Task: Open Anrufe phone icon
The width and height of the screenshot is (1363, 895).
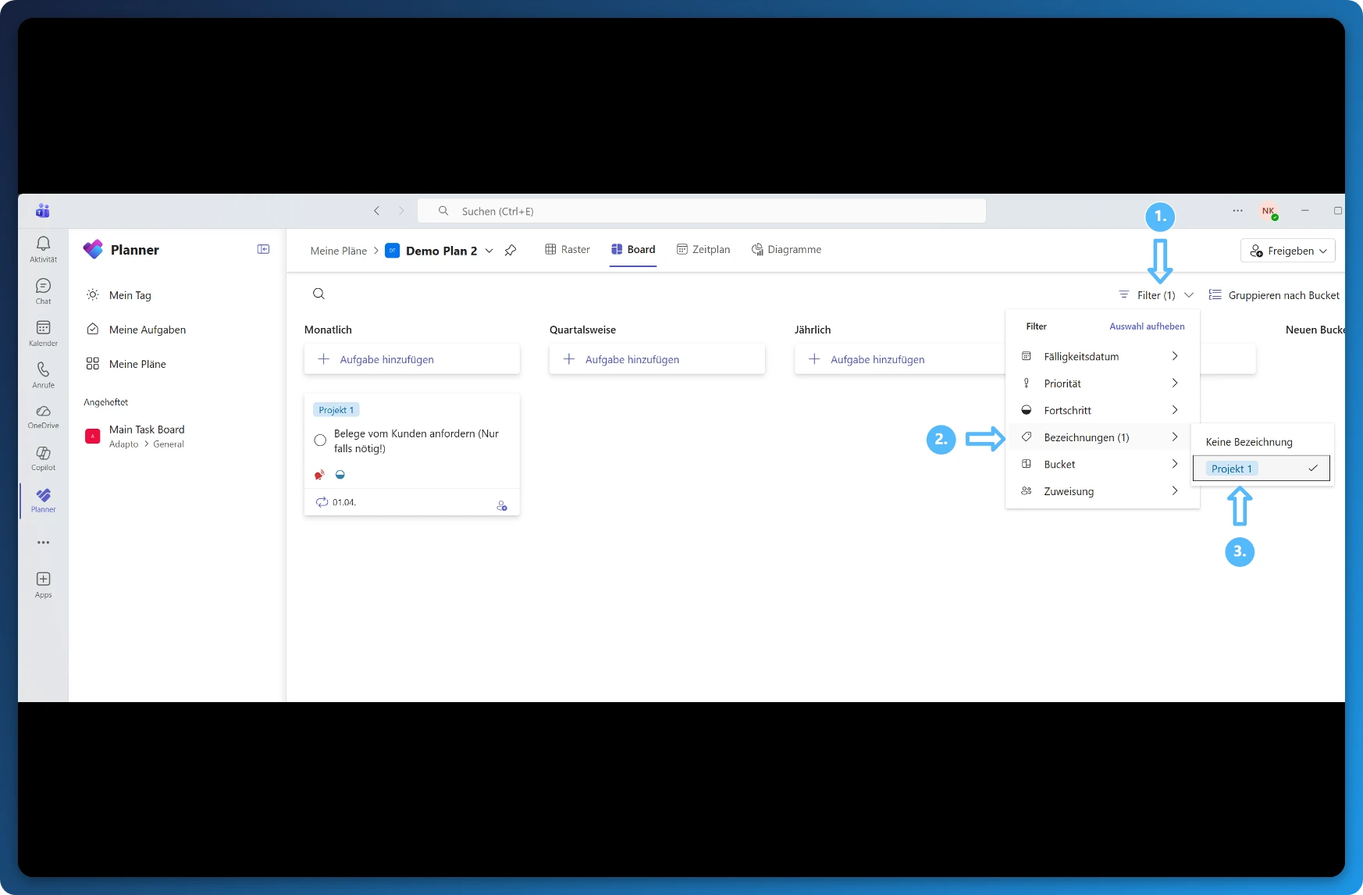Action: [x=43, y=374]
